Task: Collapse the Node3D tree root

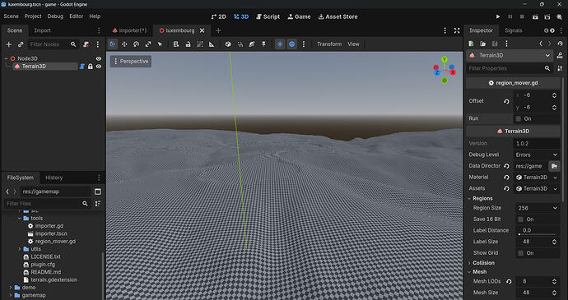Action: pyautogui.click(x=6, y=58)
